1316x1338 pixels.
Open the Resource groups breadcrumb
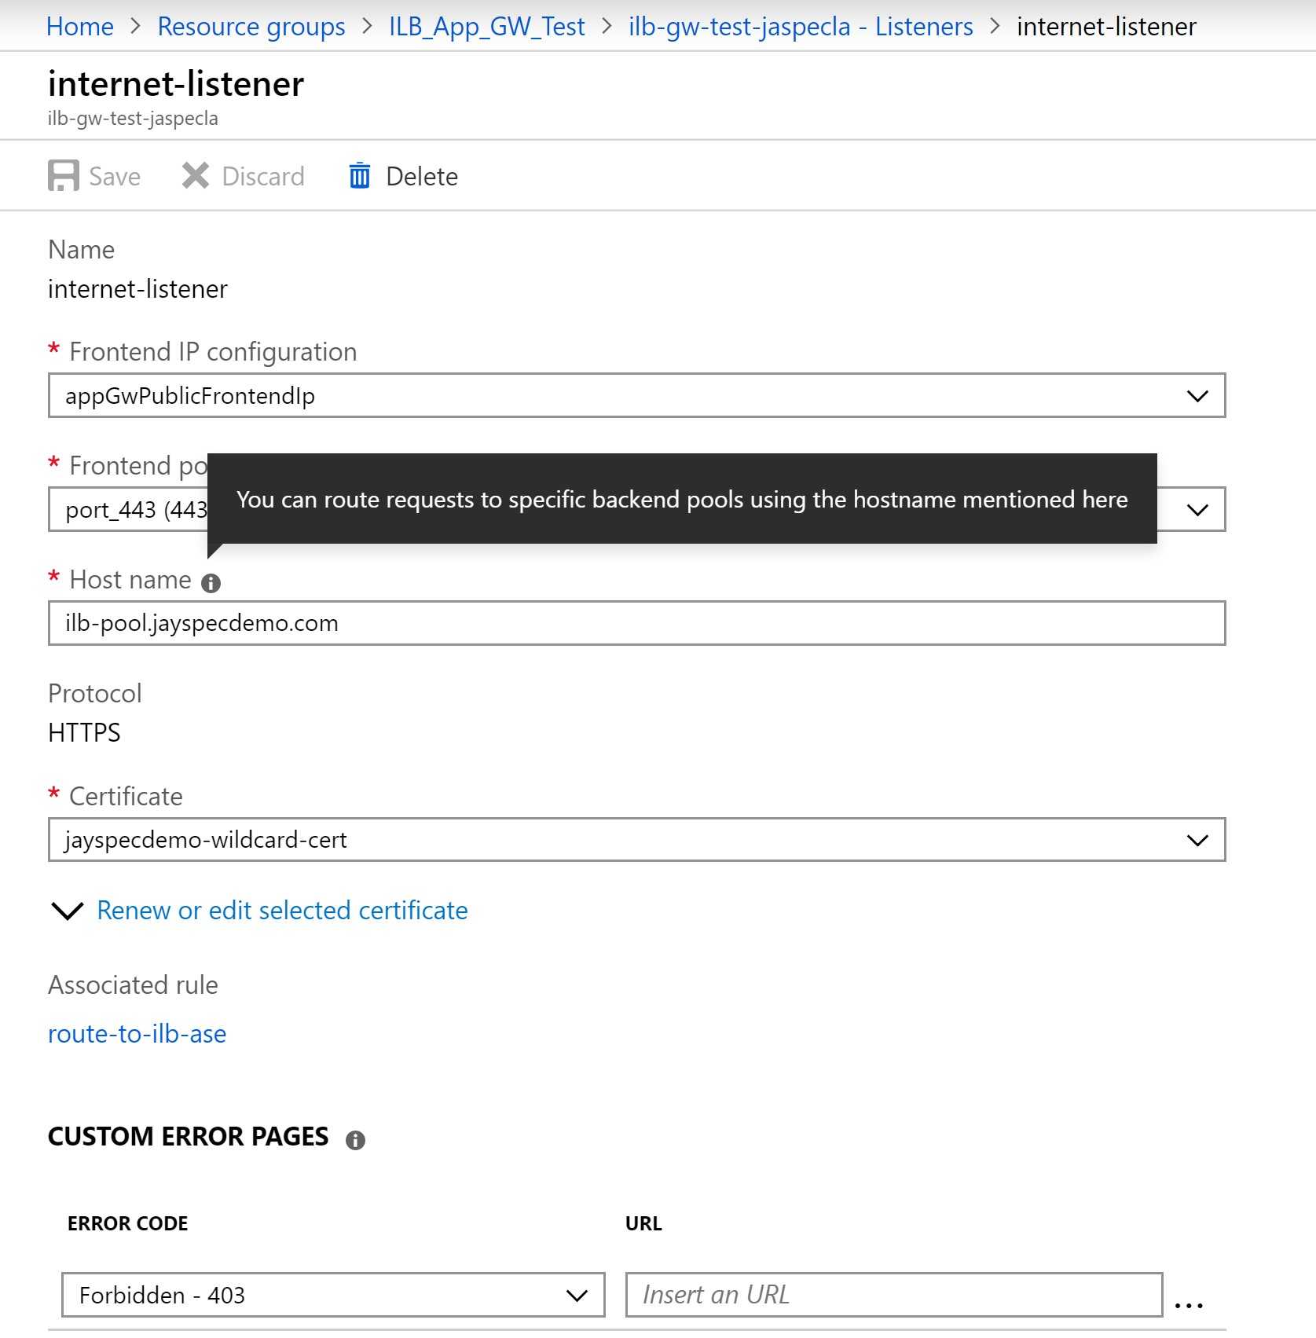click(x=251, y=27)
